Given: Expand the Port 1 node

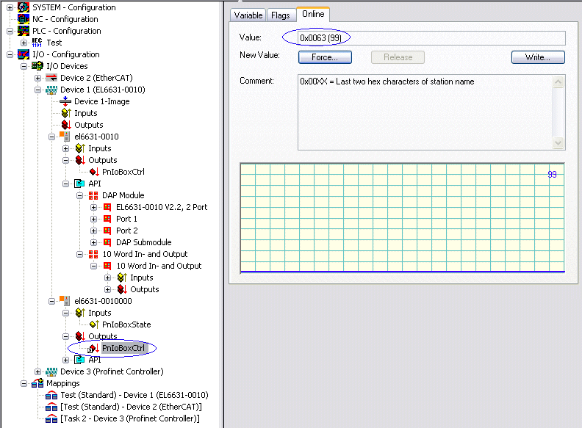Looking at the screenshot, I should point(93,219).
